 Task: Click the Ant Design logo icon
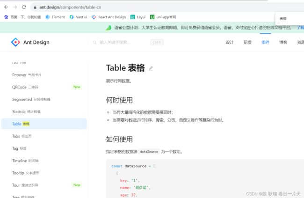(x=15, y=42)
